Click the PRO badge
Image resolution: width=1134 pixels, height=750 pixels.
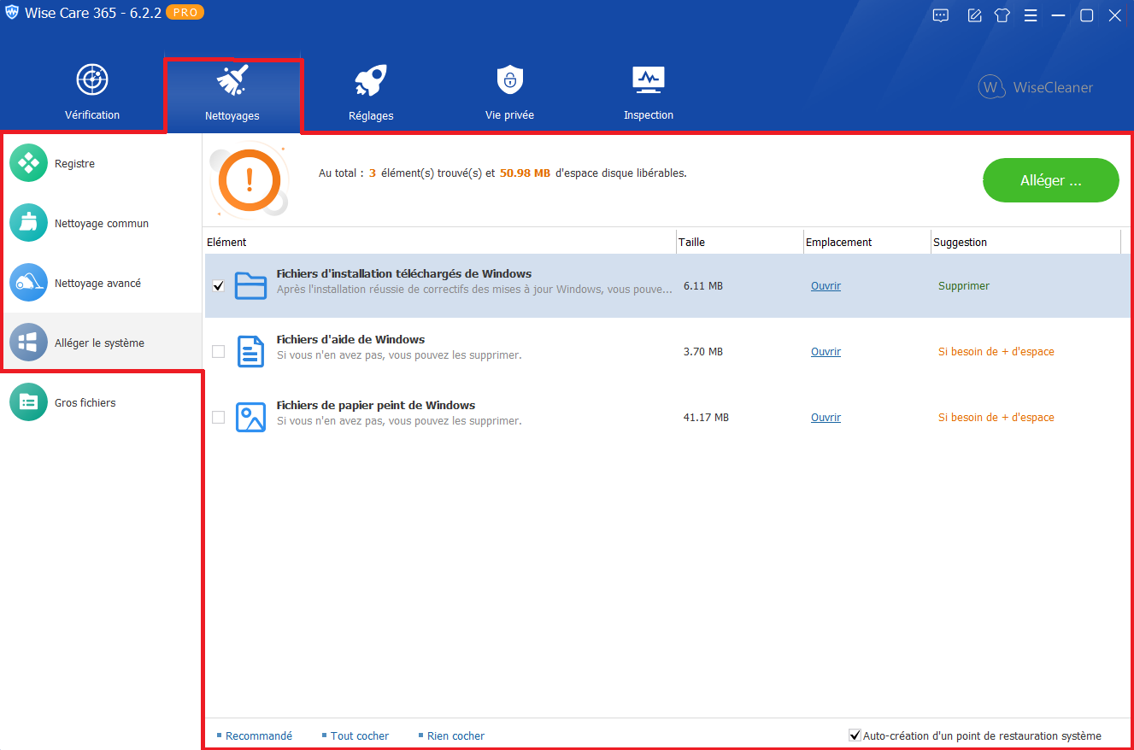click(185, 13)
